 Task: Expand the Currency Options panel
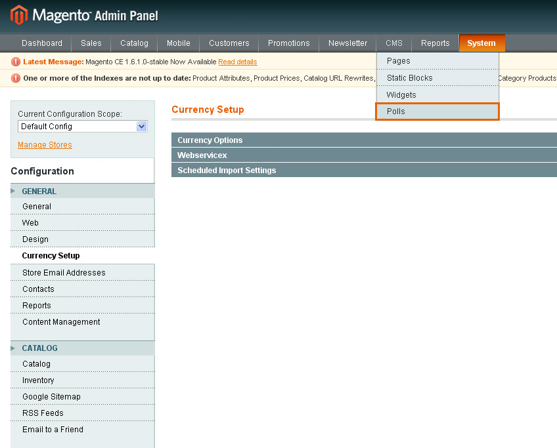(364, 140)
